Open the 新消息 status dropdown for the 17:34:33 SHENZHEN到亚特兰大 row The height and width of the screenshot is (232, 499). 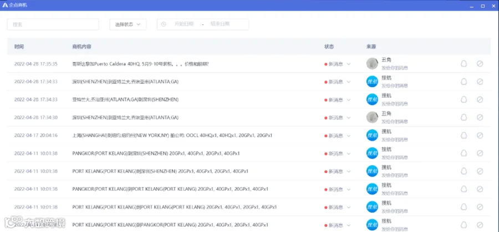tap(338, 82)
